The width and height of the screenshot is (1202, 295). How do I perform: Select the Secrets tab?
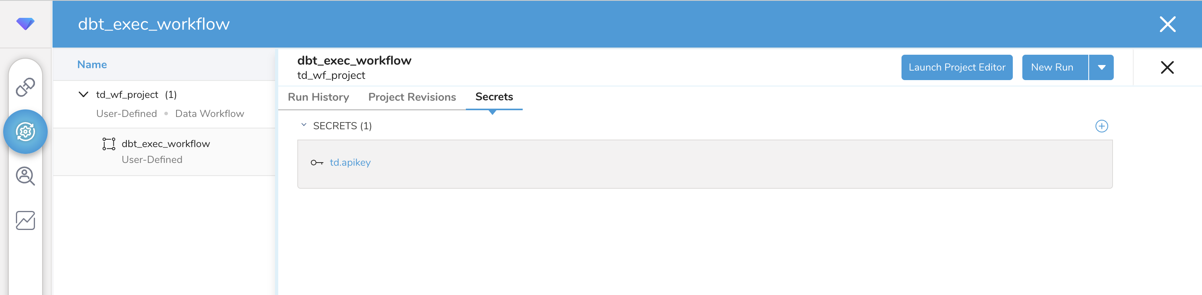pos(494,97)
